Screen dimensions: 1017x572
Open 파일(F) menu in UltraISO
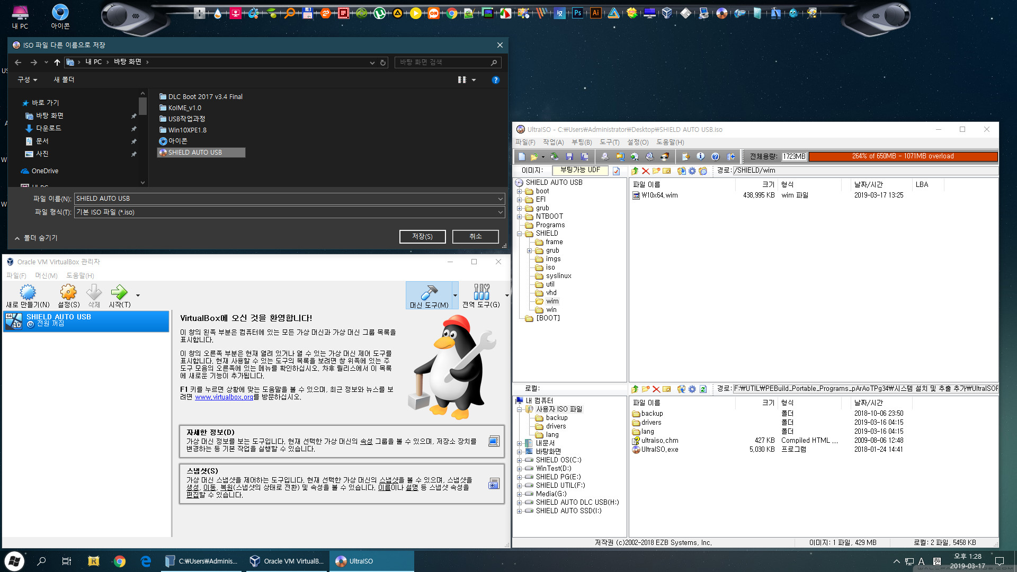click(x=525, y=142)
